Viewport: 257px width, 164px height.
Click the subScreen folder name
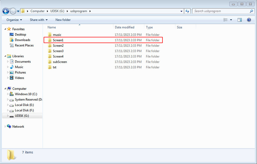tap(60, 62)
